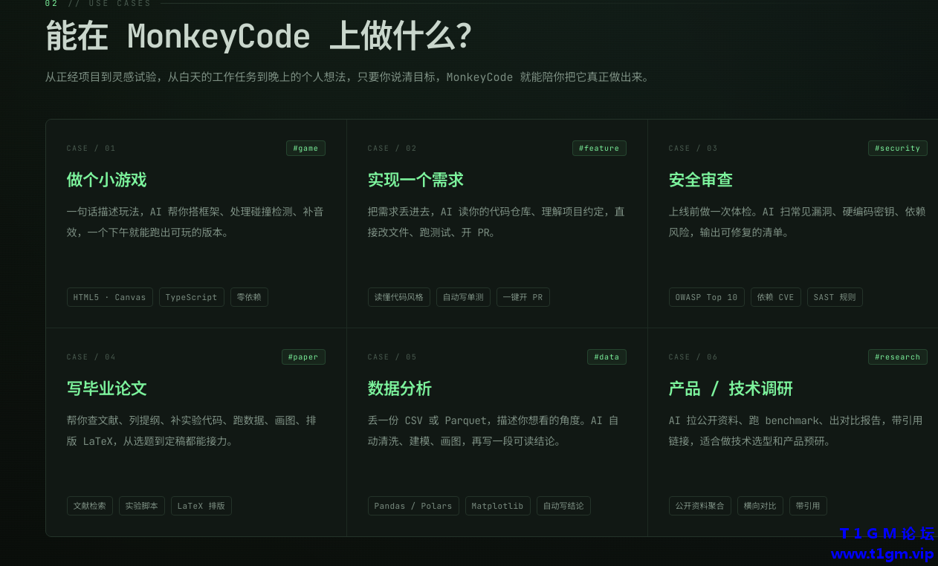The width and height of the screenshot is (938, 566).
Task: Select the 公开资料聚合 chip
Action: (x=699, y=506)
